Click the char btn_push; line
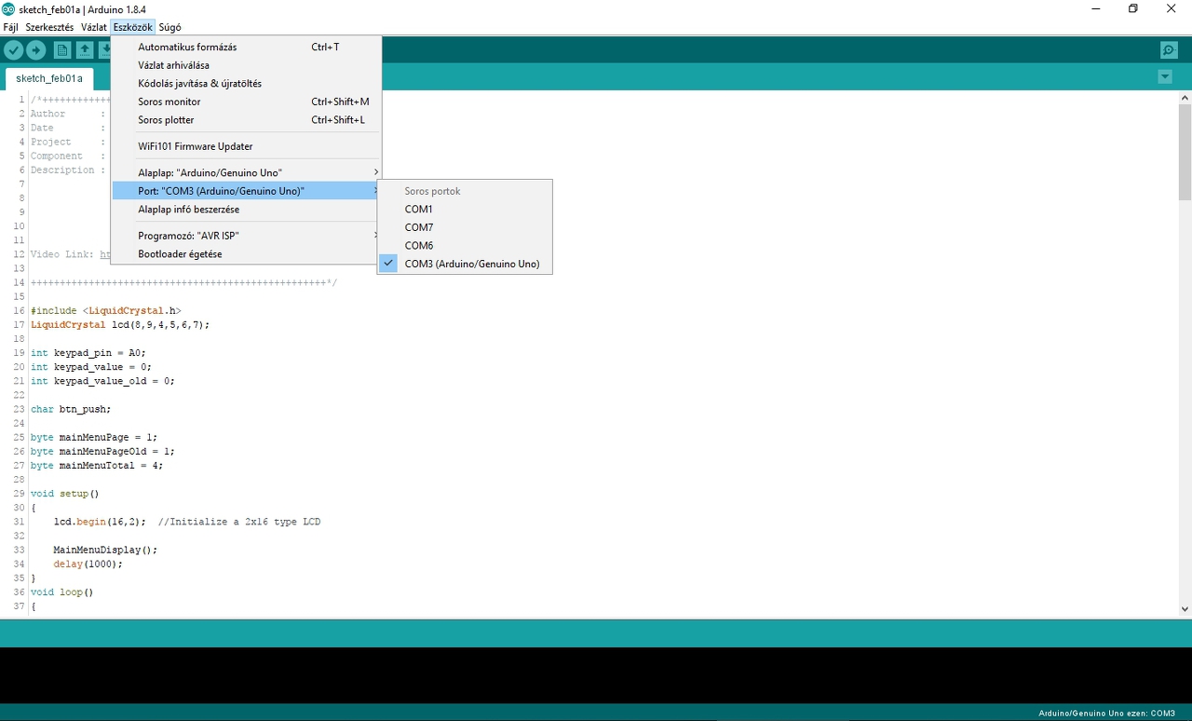The width and height of the screenshot is (1192, 721). point(71,409)
